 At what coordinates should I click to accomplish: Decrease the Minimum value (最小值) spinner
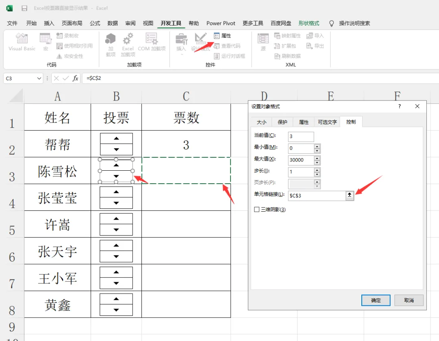point(317,151)
